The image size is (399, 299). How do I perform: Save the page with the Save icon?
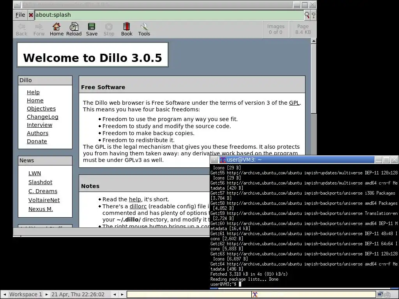[92, 30]
